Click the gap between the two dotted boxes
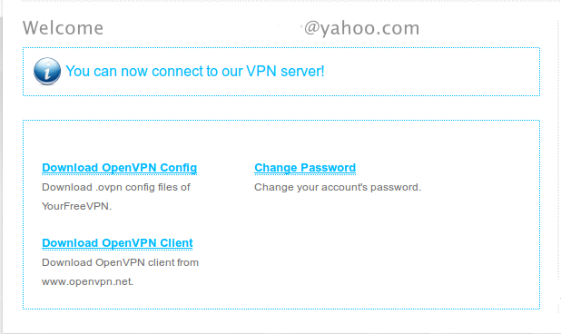 (x=281, y=108)
